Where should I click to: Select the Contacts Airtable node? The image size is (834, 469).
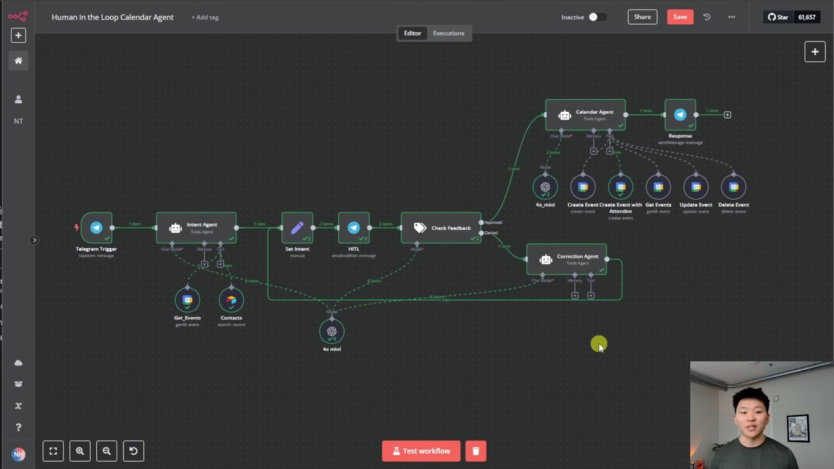(x=231, y=300)
